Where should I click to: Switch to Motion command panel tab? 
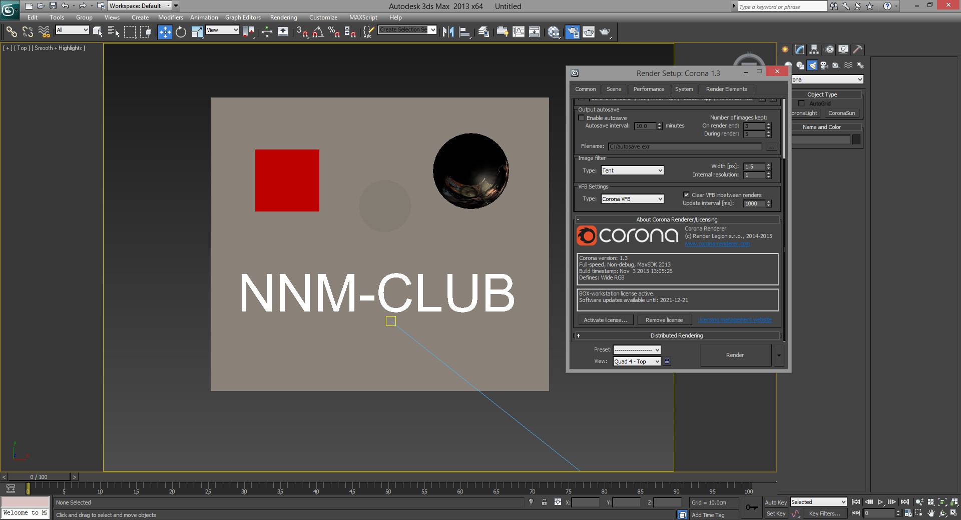pos(829,49)
